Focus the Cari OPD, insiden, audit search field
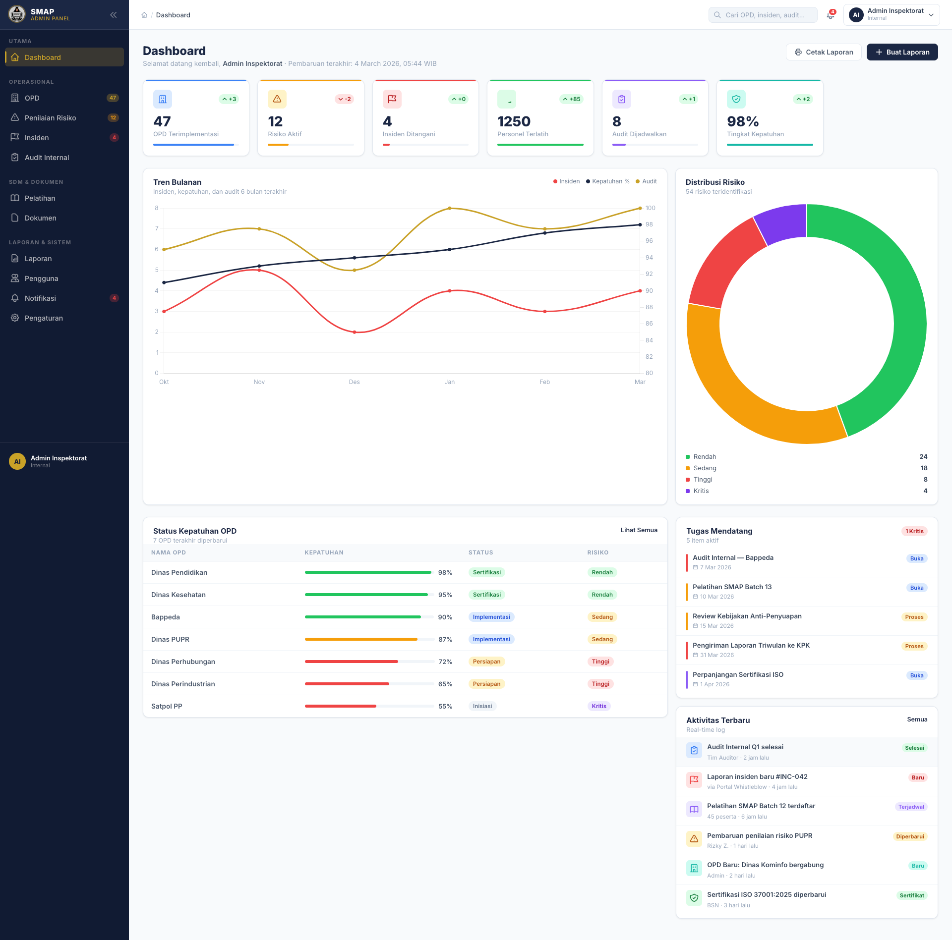Screen dimensions: 952x940 [763, 15]
